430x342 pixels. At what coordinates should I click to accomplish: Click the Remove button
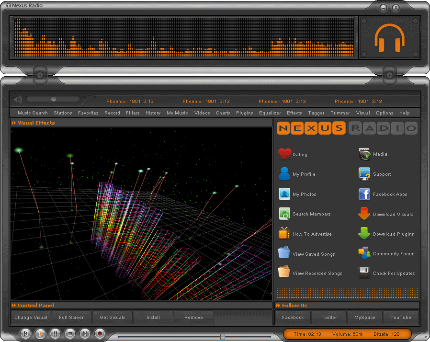(x=193, y=317)
